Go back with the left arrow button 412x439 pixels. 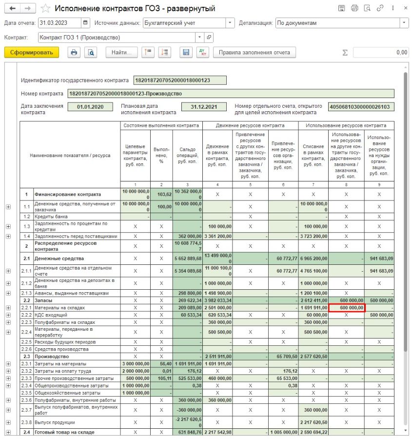(x=12, y=8)
